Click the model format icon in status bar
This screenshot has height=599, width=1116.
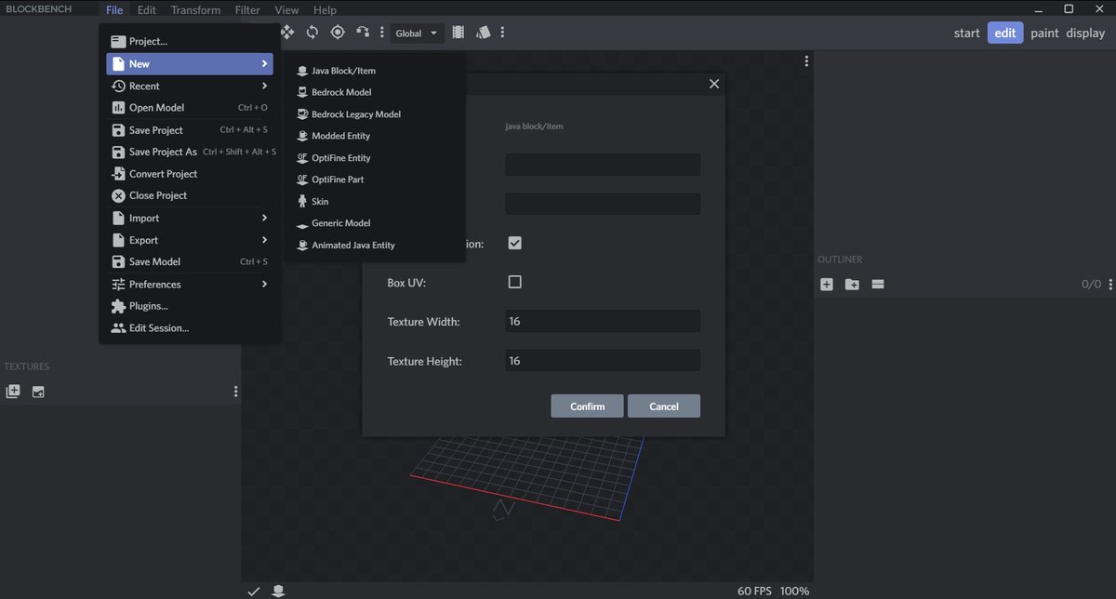click(x=278, y=591)
